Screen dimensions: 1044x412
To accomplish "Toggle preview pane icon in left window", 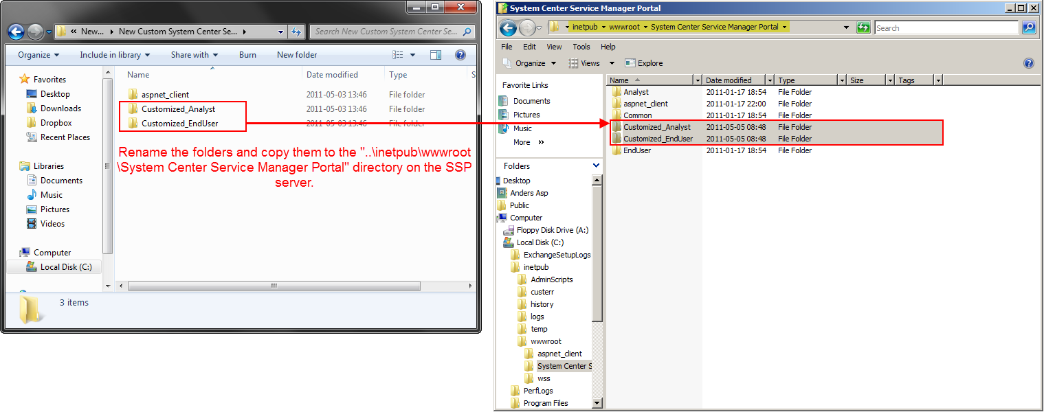I will (x=436, y=55).
